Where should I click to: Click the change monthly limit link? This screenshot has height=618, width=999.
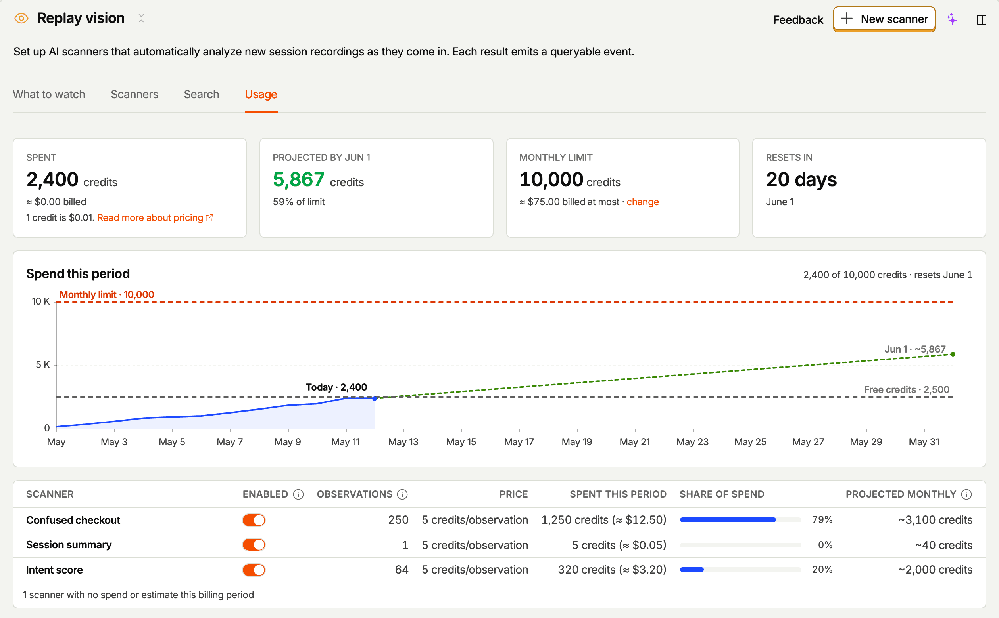coord(643,202)
